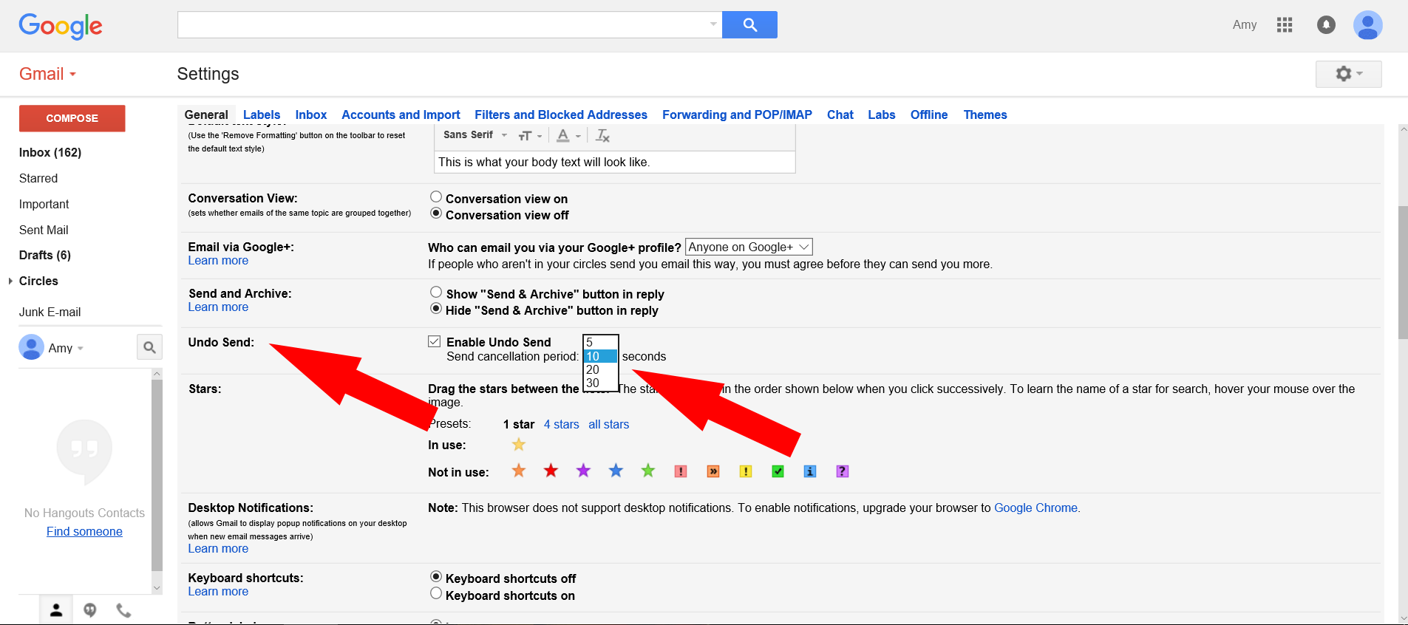Switch to Filters and Blocked Addresses tab
The width and height of the screenshot is (1408, 625).
click(561, 115)
